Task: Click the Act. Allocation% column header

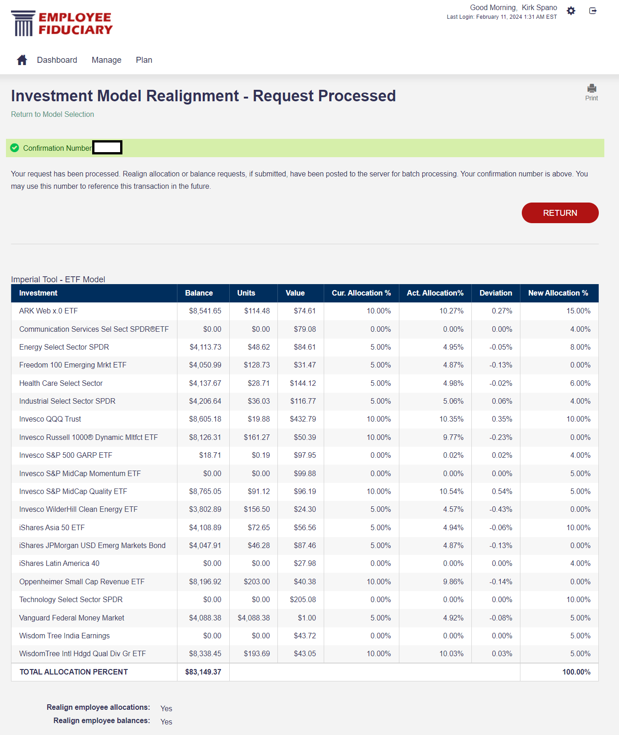Action: tap(435, 293)
